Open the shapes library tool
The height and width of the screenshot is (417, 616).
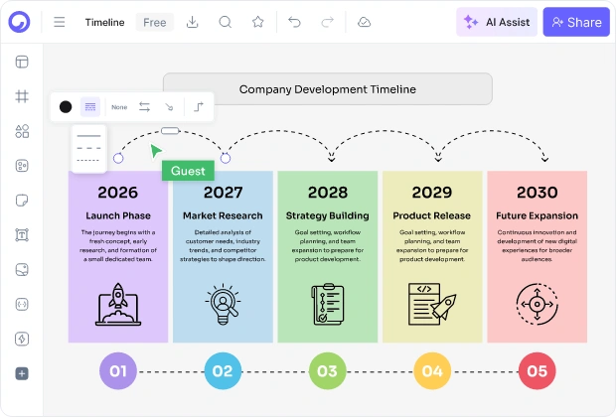(22, 131)
